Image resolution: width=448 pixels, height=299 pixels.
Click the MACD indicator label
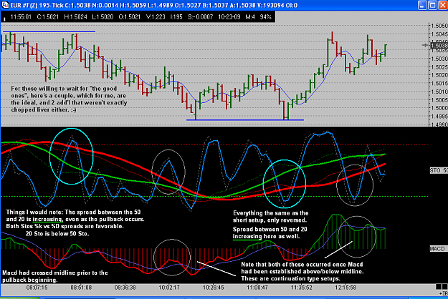pyautogui.click(x=437, y=249)
